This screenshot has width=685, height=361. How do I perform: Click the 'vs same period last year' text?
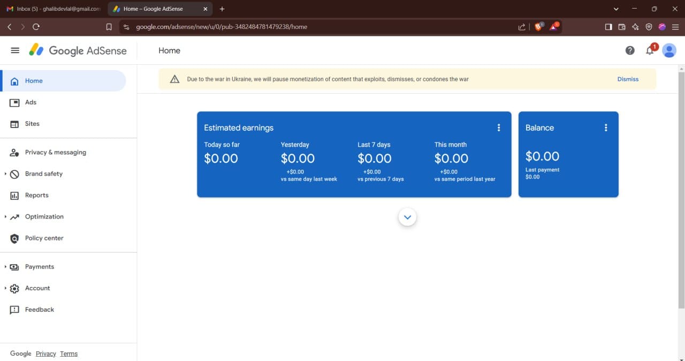tap(465, 179)
